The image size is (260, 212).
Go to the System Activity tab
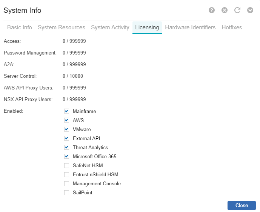click(x=110, y=27)
